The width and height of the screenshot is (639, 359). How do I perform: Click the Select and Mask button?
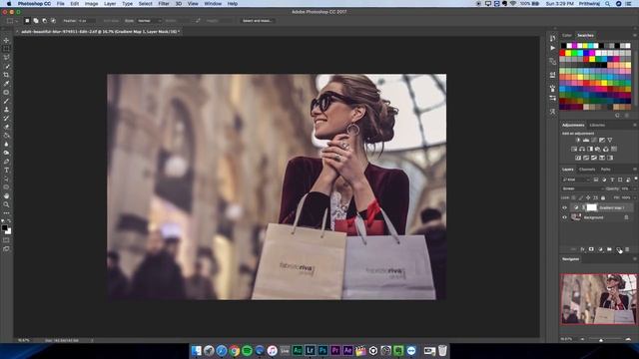tap(258, 20)
